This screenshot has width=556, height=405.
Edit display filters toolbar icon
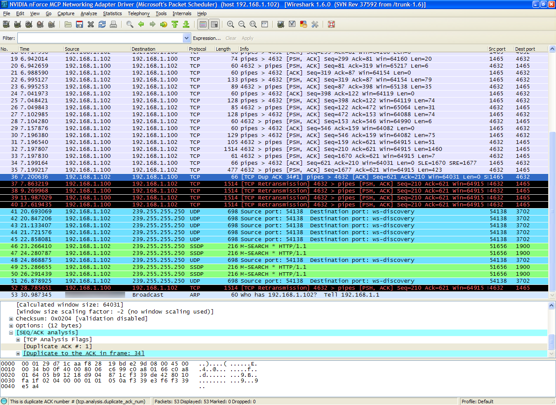tap(292, 24)
